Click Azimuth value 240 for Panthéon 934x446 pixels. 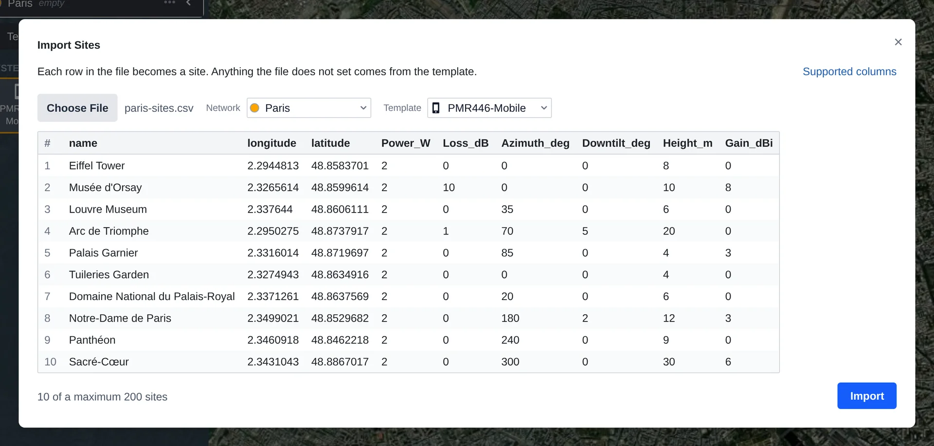tap(510, 340)
